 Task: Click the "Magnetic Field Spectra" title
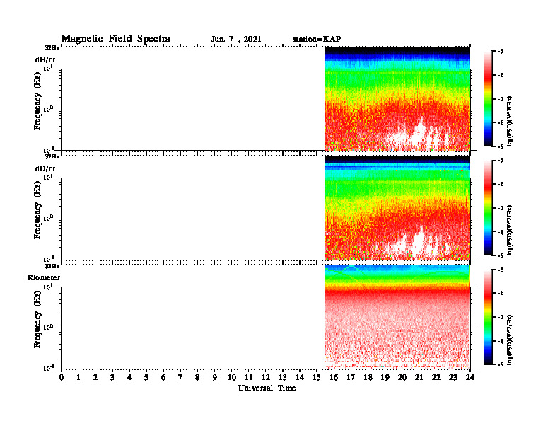(x=116, y=39)
